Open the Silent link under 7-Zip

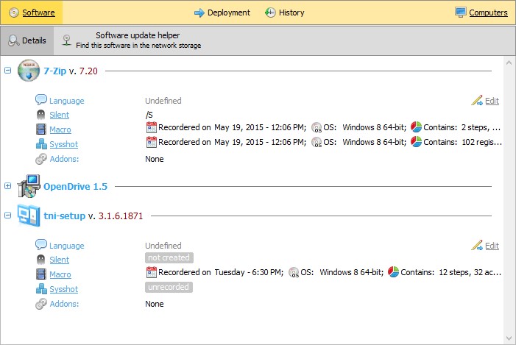point(59,115)
